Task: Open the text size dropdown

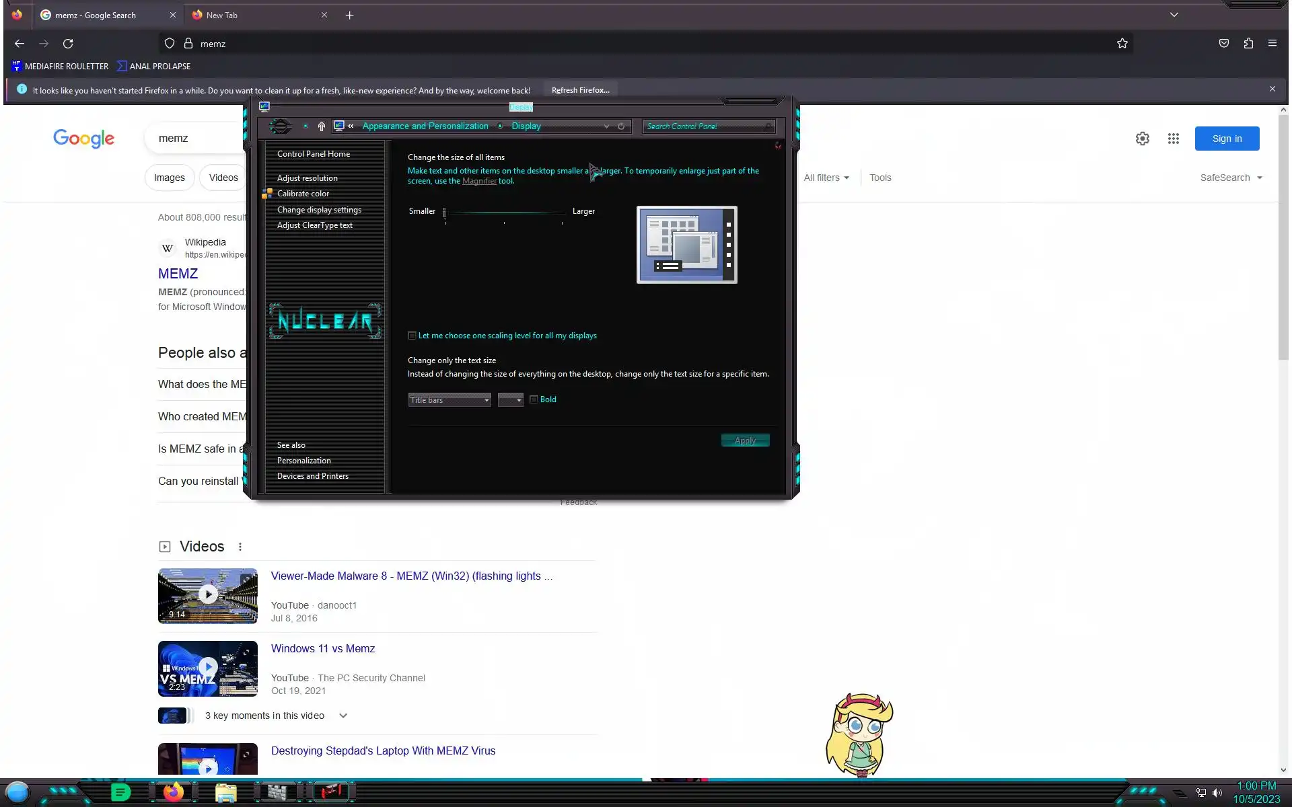Action: point(511,400)
